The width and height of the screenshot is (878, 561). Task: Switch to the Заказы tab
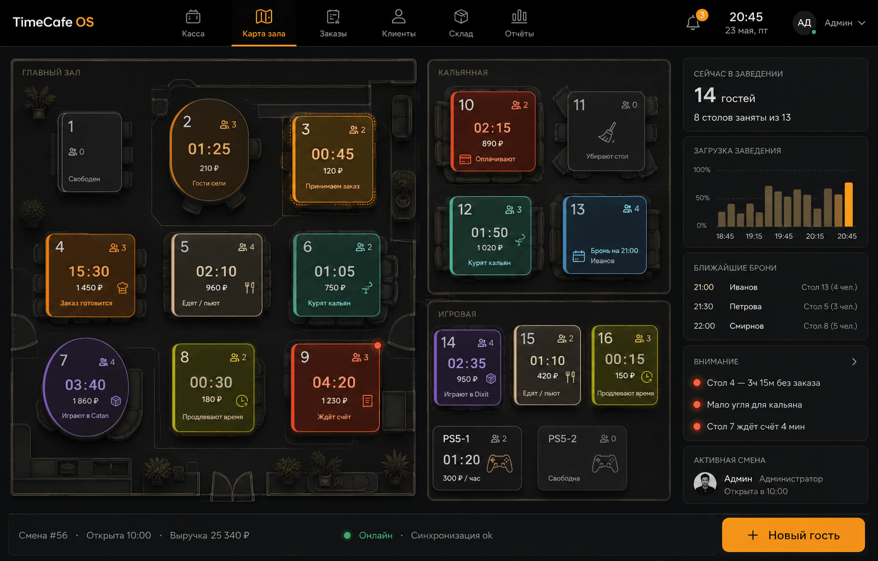pyautogui.click(x=333, y=23)
